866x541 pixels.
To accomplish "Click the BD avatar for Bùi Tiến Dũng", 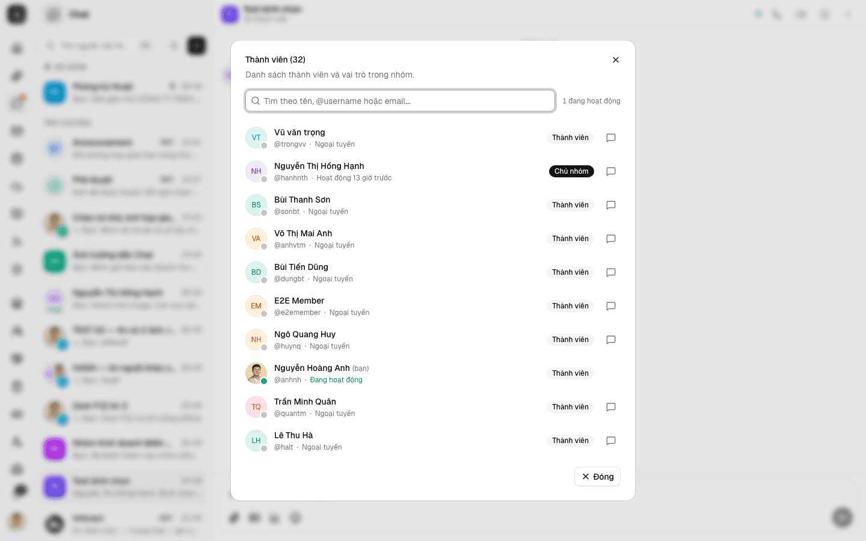I will [x=256, y=272].
